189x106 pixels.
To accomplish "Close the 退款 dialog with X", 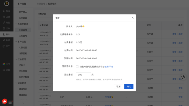I will [x=133, y=18].
